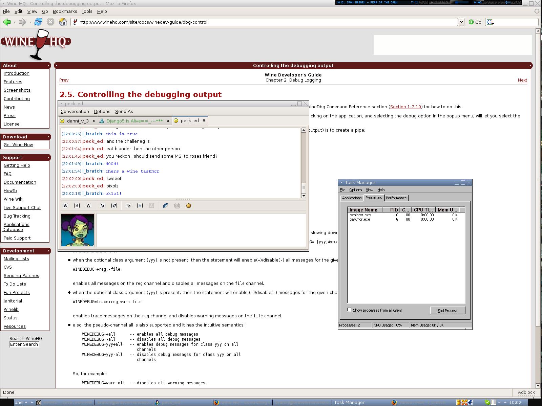This screenshot has height=406, width=542.
Task: Click the Firefox Forward arrow
Action: click(x=22, y=22)
